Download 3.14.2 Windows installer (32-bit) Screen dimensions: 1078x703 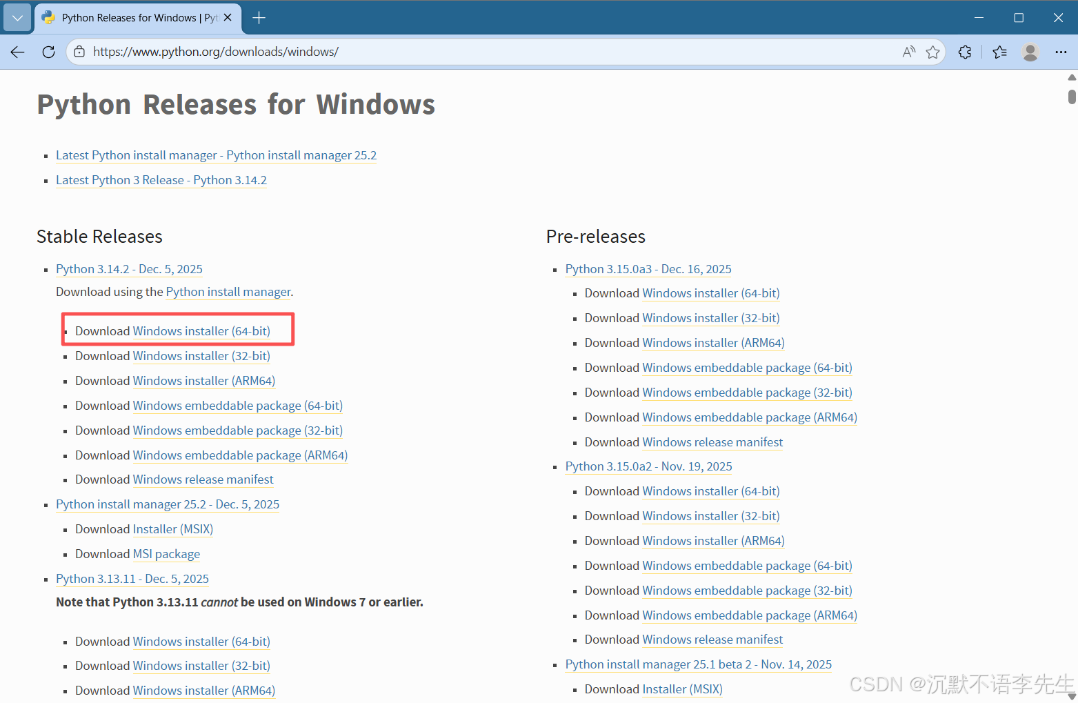[x=201, y=356]
